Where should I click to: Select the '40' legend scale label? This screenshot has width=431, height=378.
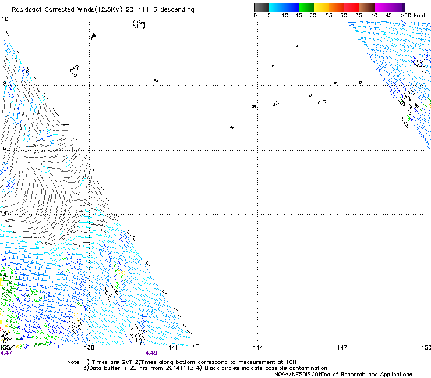[x=374, y=16]
